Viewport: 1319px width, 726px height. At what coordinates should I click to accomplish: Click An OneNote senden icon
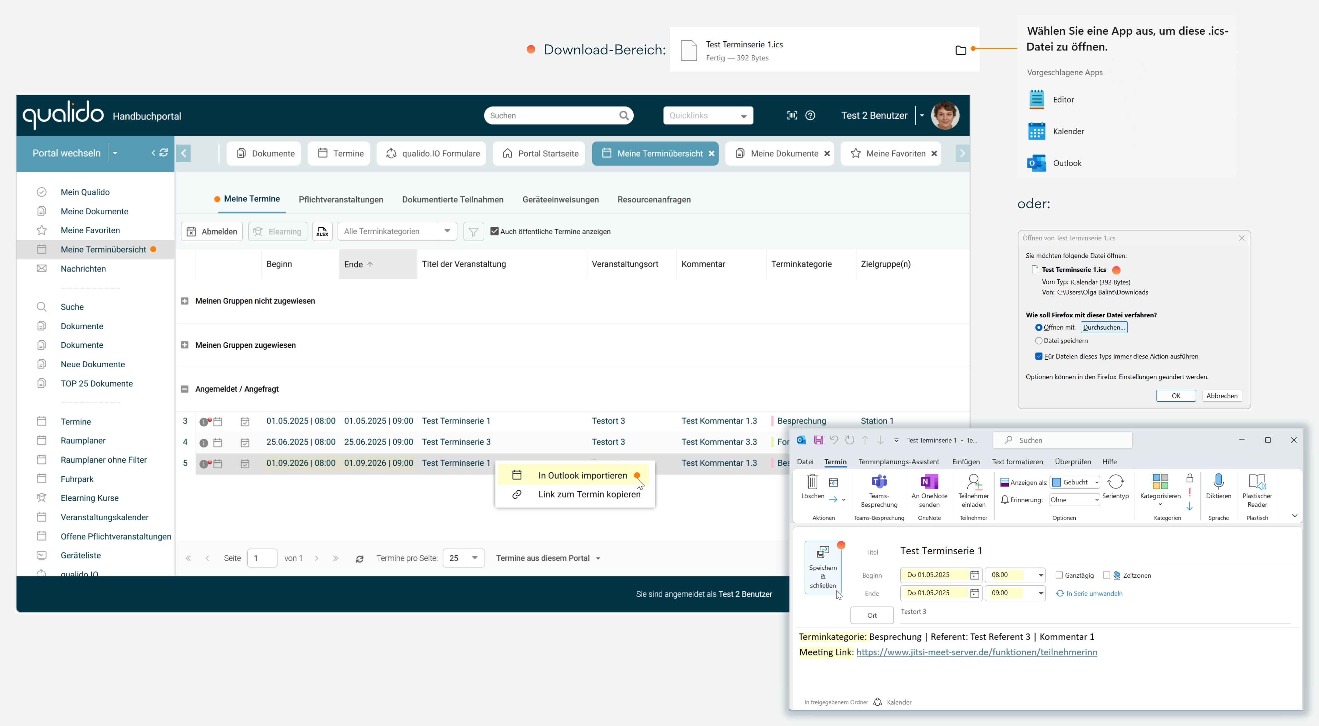[x=929, y=482]
